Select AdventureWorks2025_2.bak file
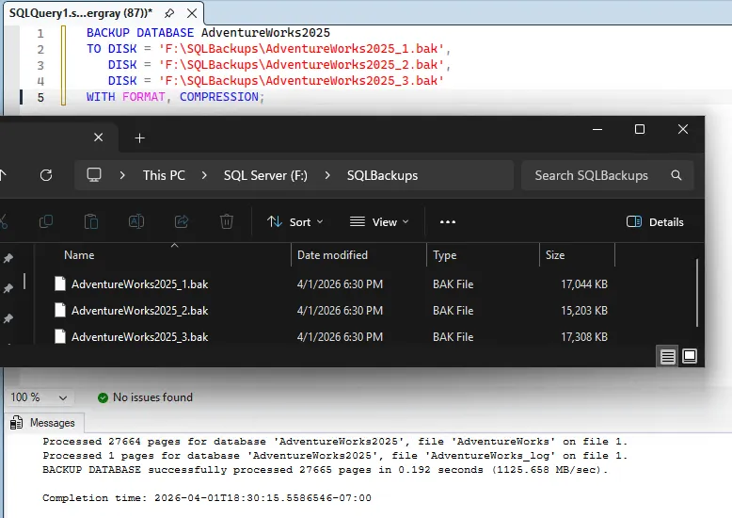Screen dimensions: 732x518 (139, 311)
